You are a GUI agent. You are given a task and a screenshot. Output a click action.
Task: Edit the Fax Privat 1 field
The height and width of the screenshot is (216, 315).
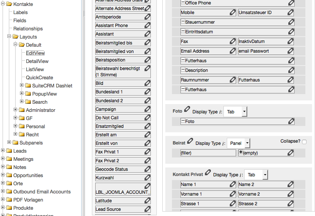click(x=147, y=152)
